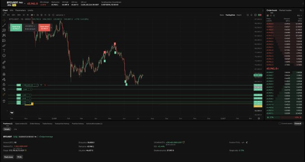Switch to the Limits tab
The width and height of the screenshot is (305, 162).
tap(30, 10)
